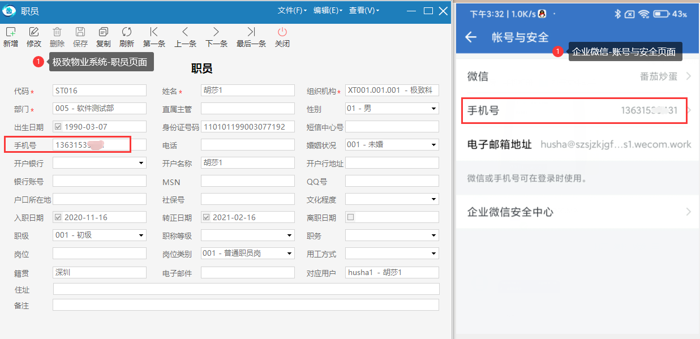
Task: Click the 刷新 (refresh) toolbar icon
Action: pyautogui.click(x=127, y=32)
